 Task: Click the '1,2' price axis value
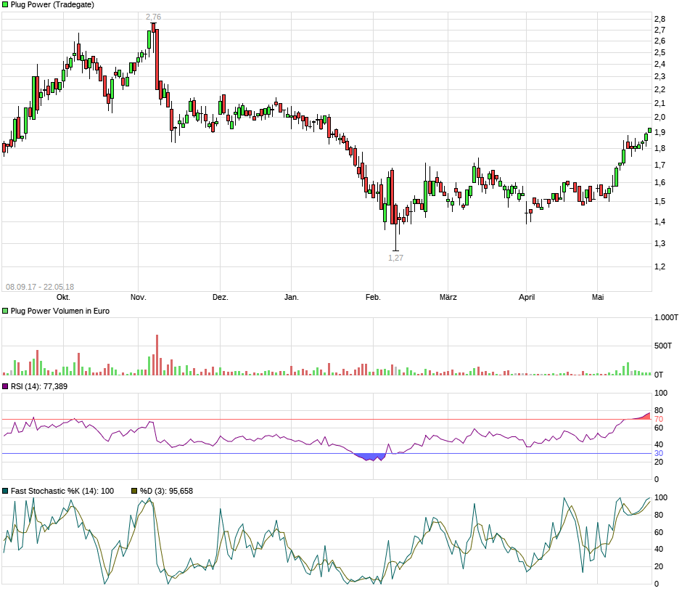point(660,266)
